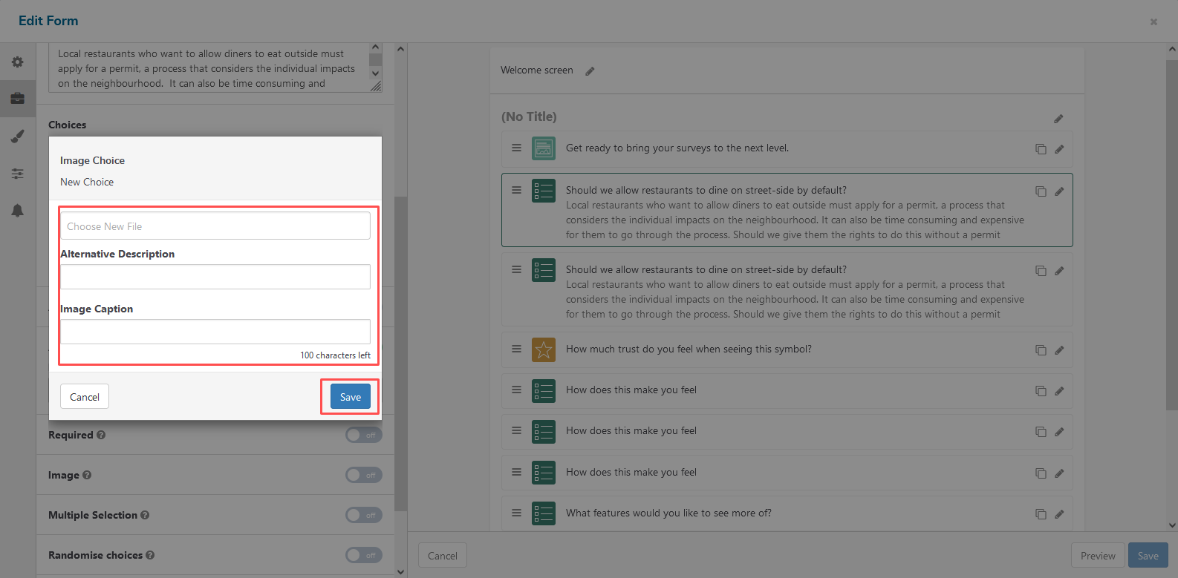Select the briefcase icon in left sidebar

point(18,99)
